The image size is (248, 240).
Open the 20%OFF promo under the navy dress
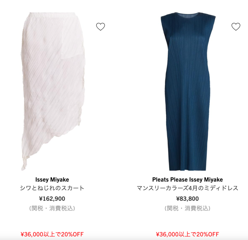188,234
